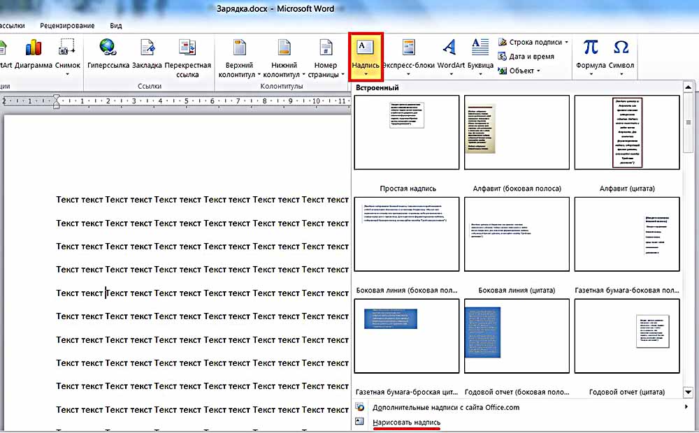Open the Вид ribbon tab
The width and height of the screenshot is (699, 433).
(116, 26)
